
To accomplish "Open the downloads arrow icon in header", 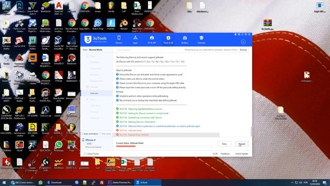I will pyautogui.click(x=243, y=42).
